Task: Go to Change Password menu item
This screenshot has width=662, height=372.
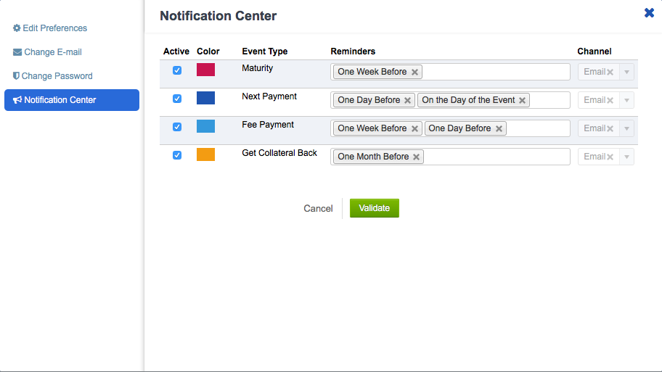Action: [x=52, y=76]
